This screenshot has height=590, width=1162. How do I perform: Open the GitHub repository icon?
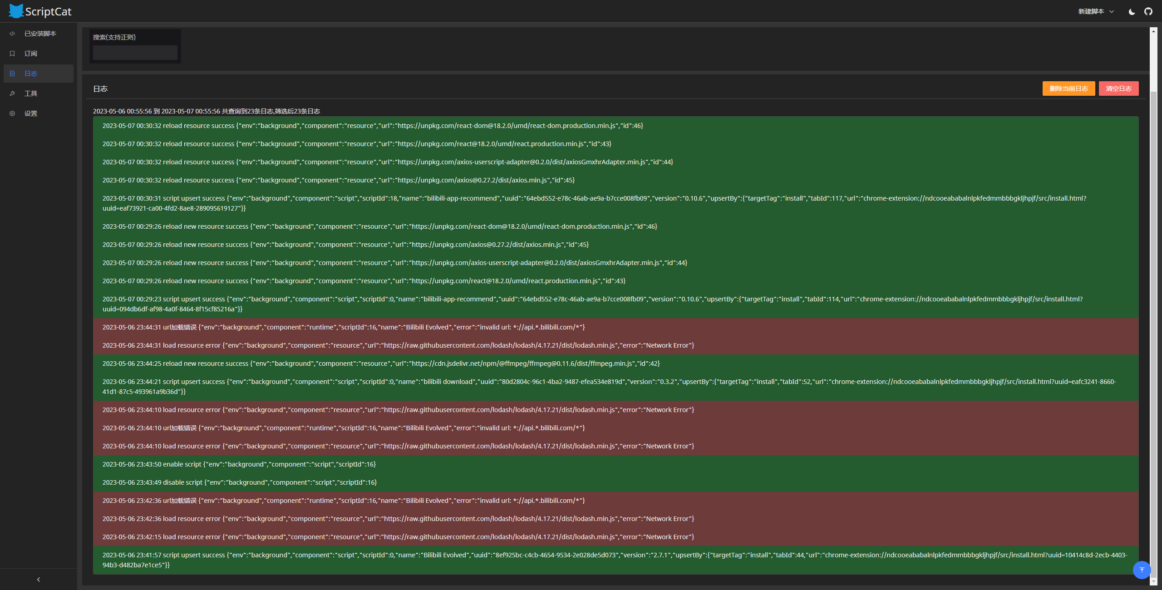click(x=1148, y=11)
